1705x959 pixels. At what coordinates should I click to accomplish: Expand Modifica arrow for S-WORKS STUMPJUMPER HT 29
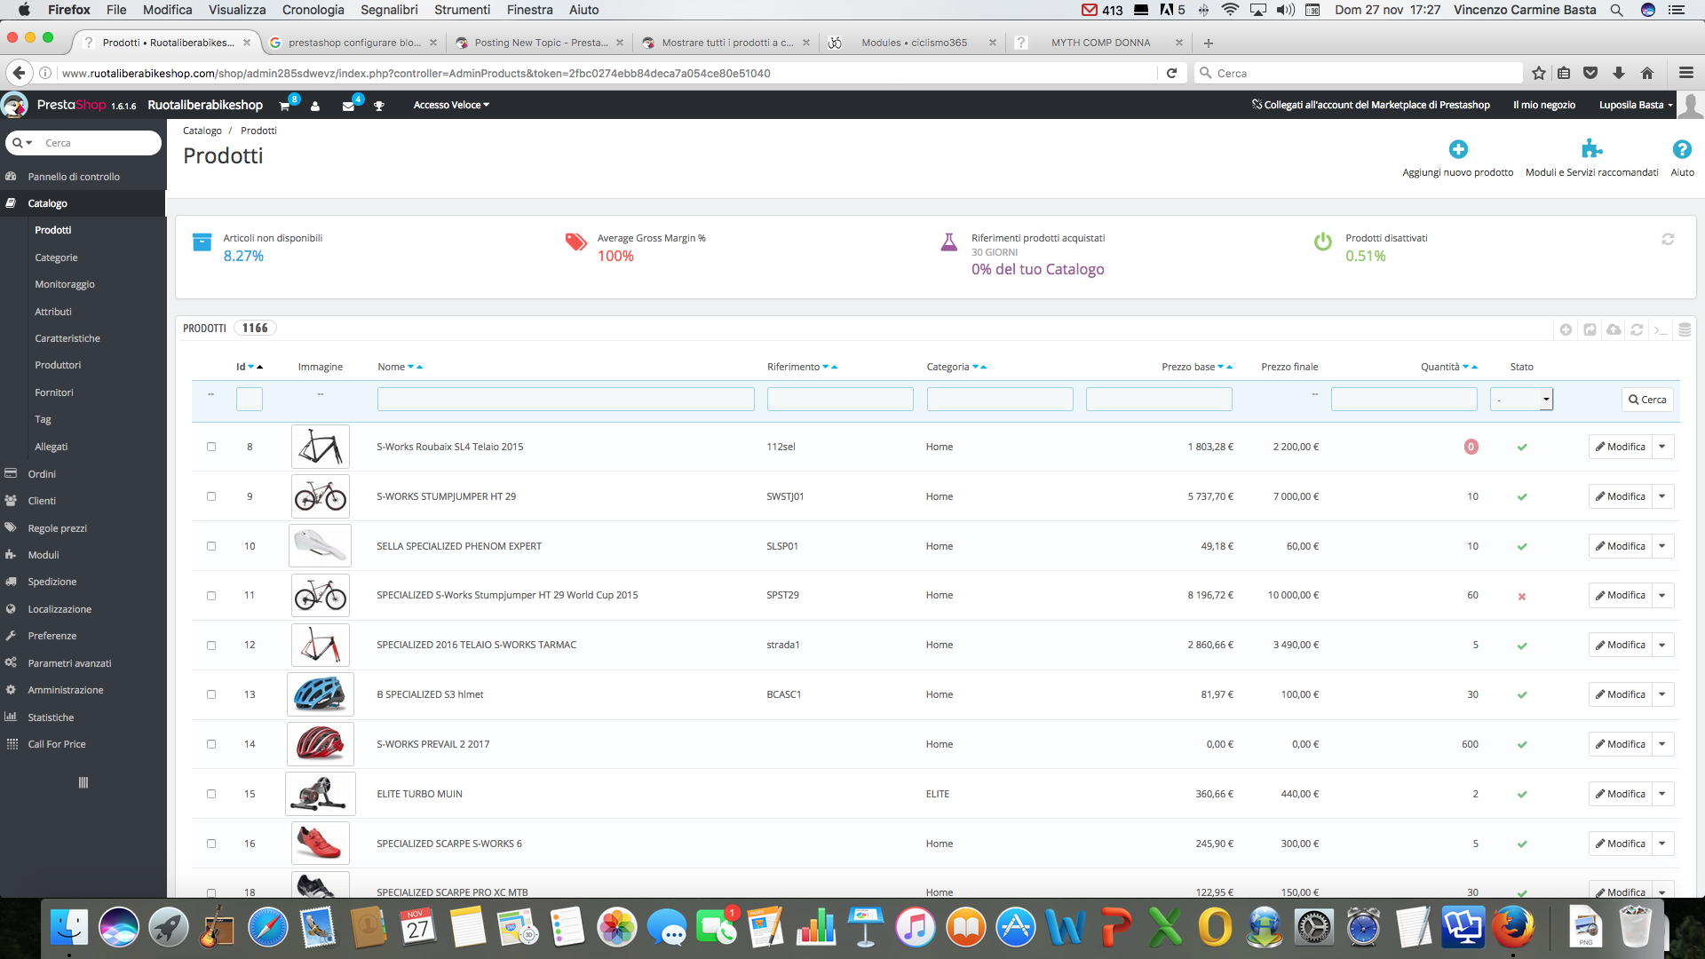click(x=1662, y=496)
